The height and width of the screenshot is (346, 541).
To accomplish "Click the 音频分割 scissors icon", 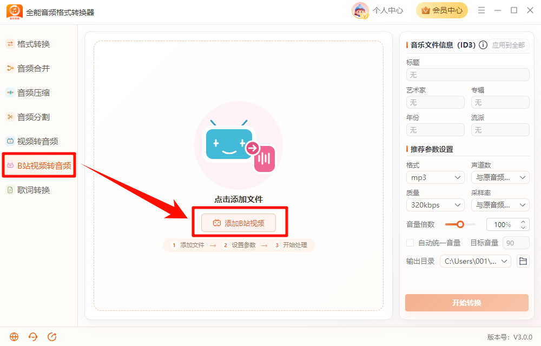I will tap(10, 117).
